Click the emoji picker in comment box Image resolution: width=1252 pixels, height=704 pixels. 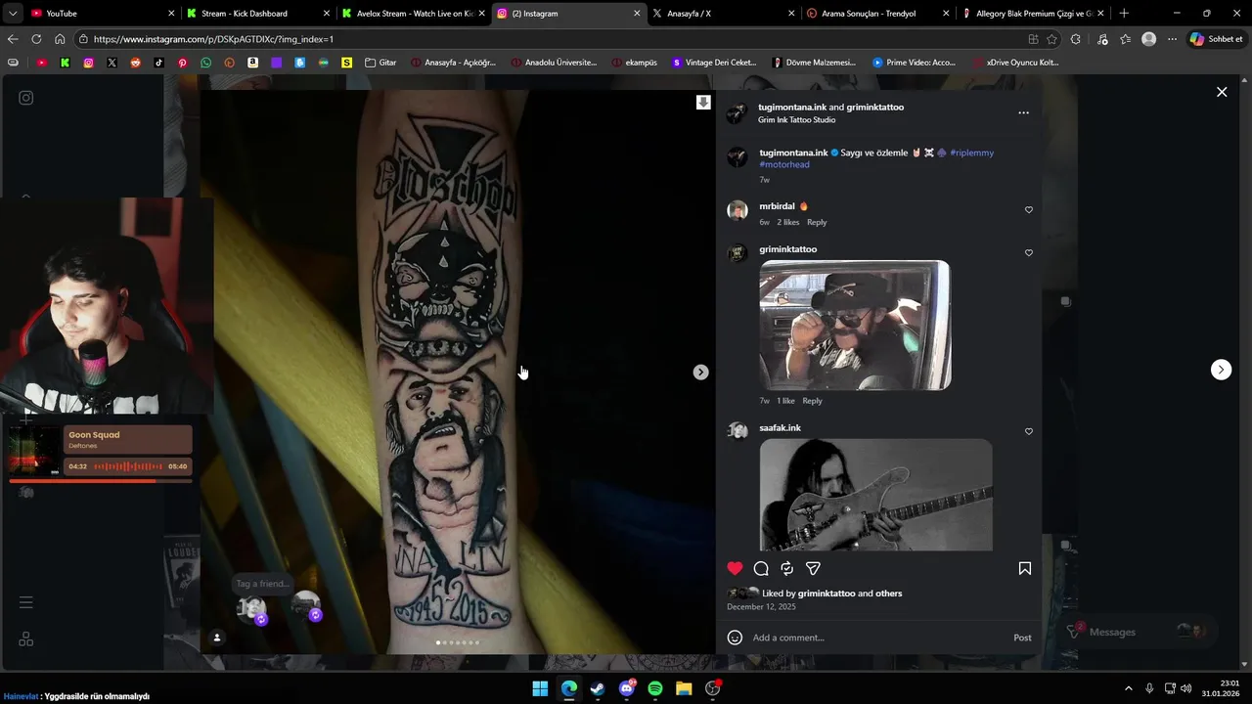click(735, 638)
